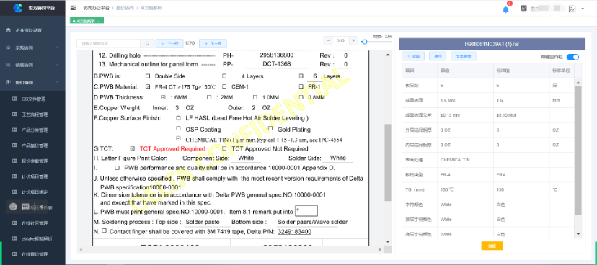Expand the third sidebar menu chevron

(57, 65)
